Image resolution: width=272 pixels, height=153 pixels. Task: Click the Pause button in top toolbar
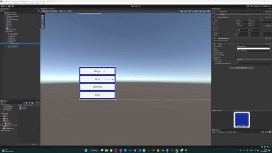(136, 6)
